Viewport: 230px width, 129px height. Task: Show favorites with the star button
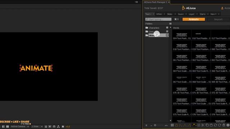pyautogui.click(x=176, y=19)
